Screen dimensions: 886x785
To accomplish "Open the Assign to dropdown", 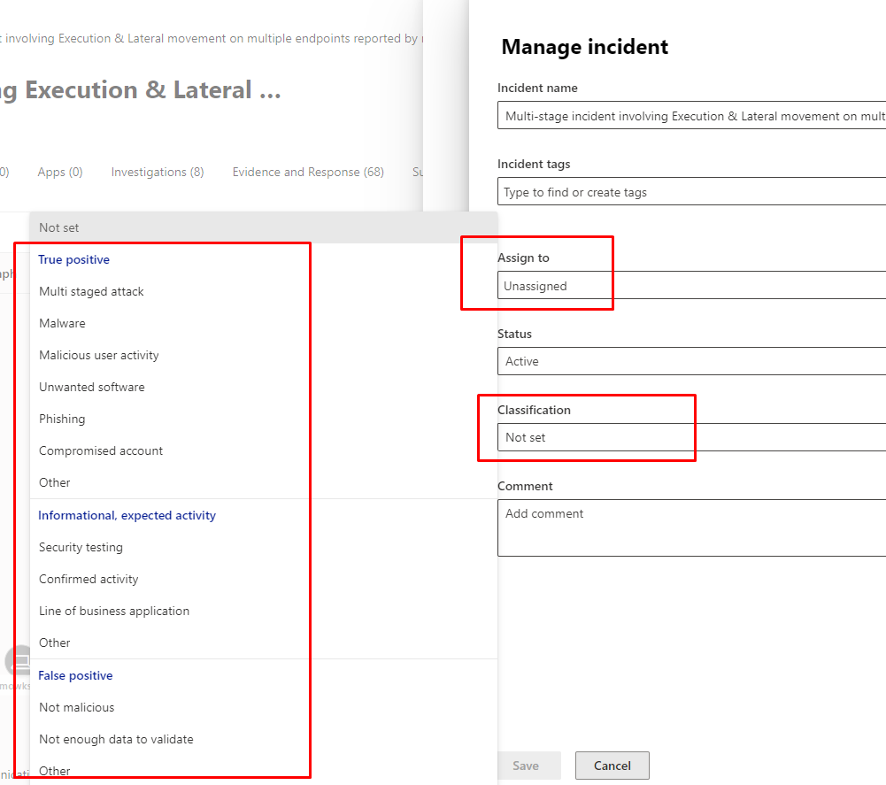I will (x=690, y=286).
